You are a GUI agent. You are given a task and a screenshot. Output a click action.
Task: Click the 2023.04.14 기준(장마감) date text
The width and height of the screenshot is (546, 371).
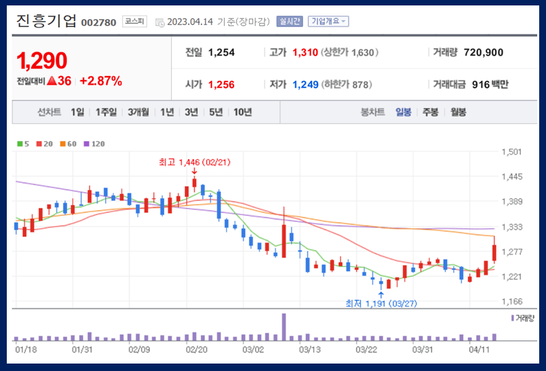point(218,22)
